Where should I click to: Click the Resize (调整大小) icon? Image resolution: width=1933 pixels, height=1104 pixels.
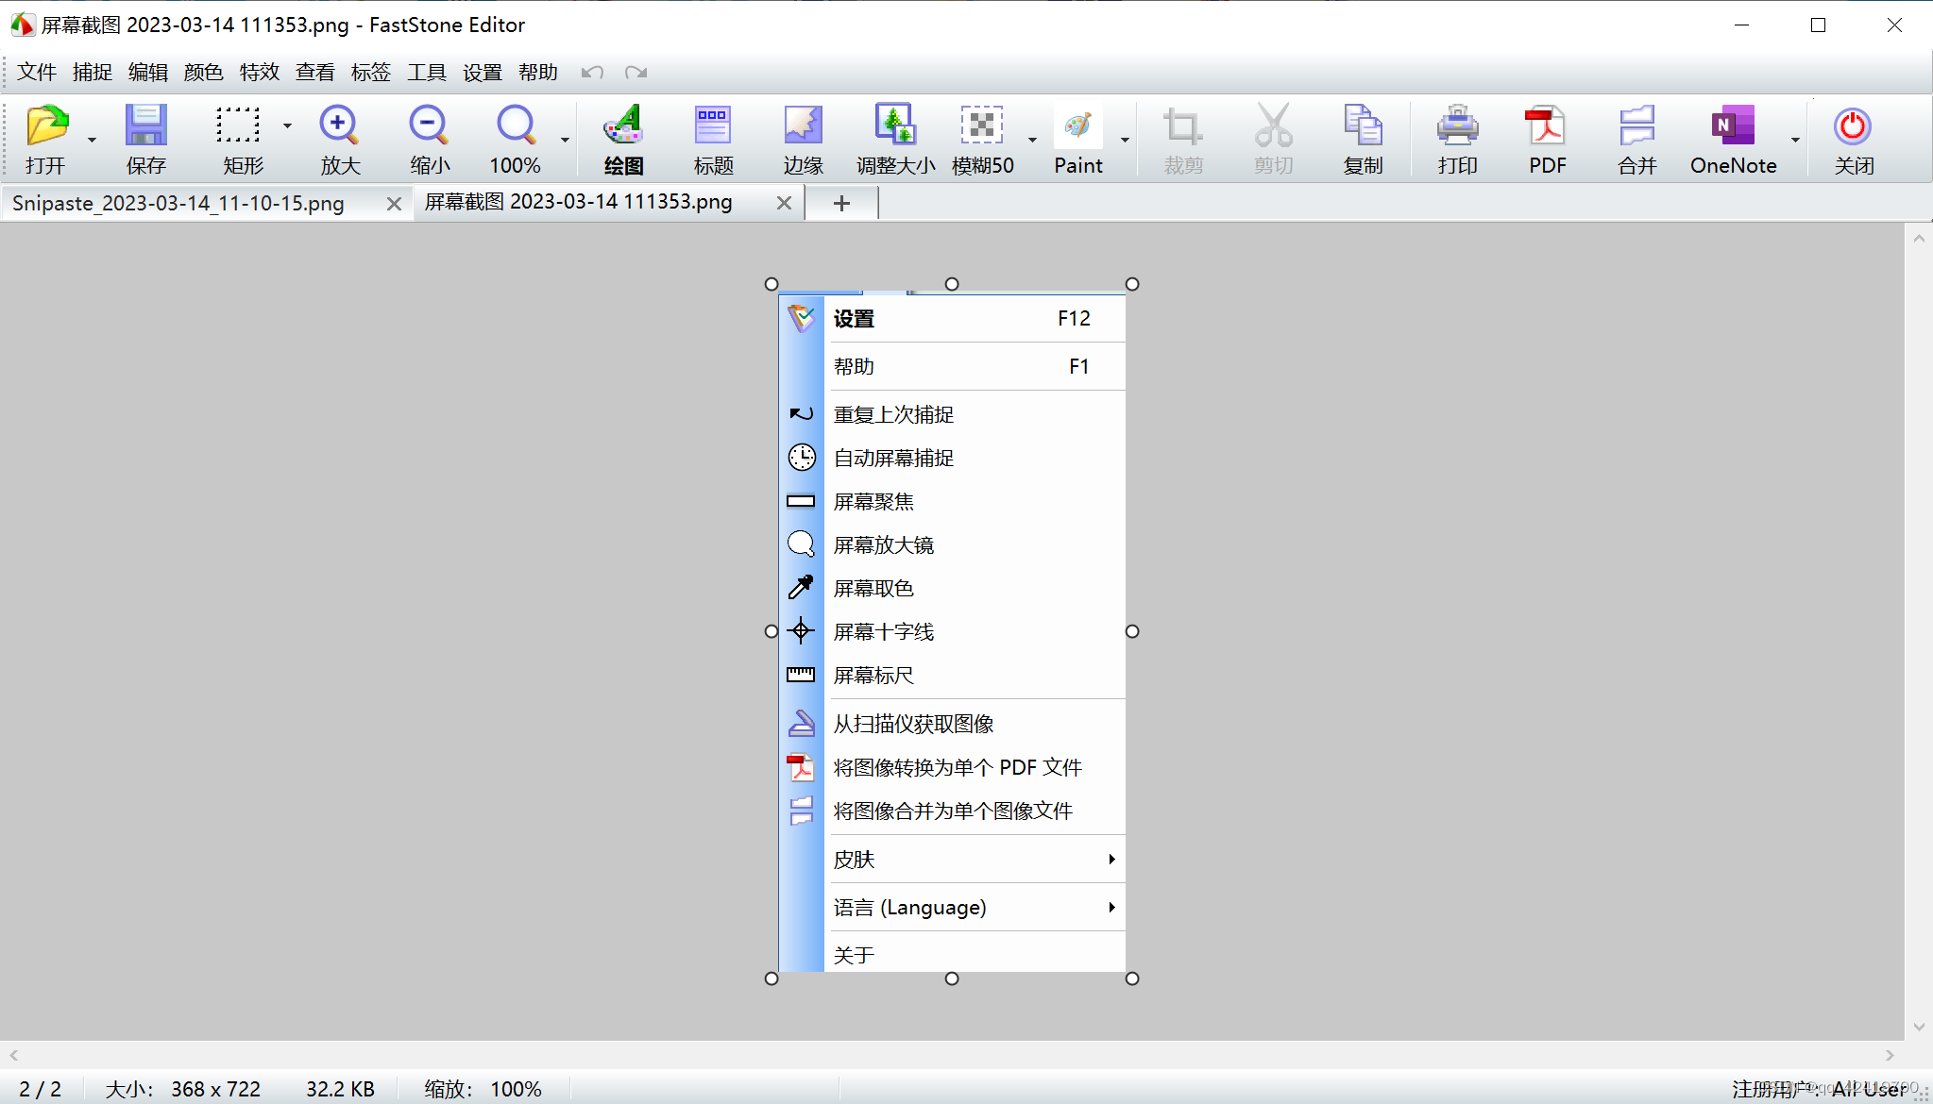[894, 126]
